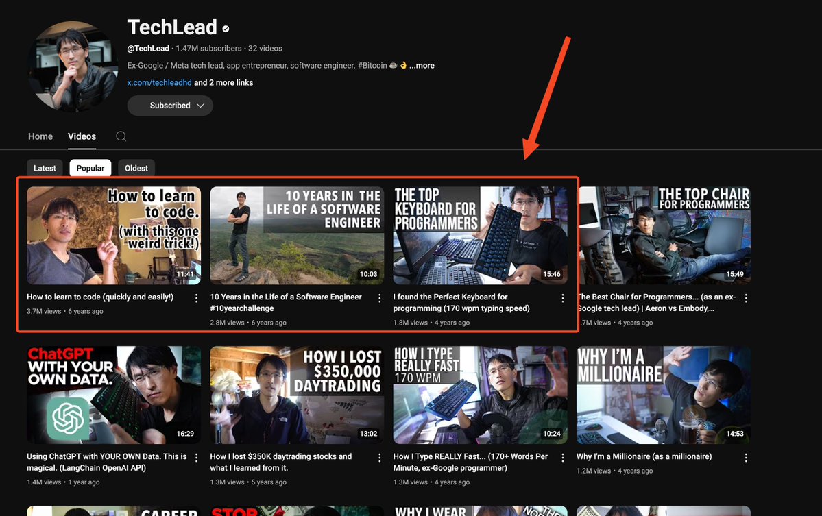The height and width of the screenshot is (516, 822).
Task: Click '1.3M views • 5 years ago' text
Action: (248, 482)
